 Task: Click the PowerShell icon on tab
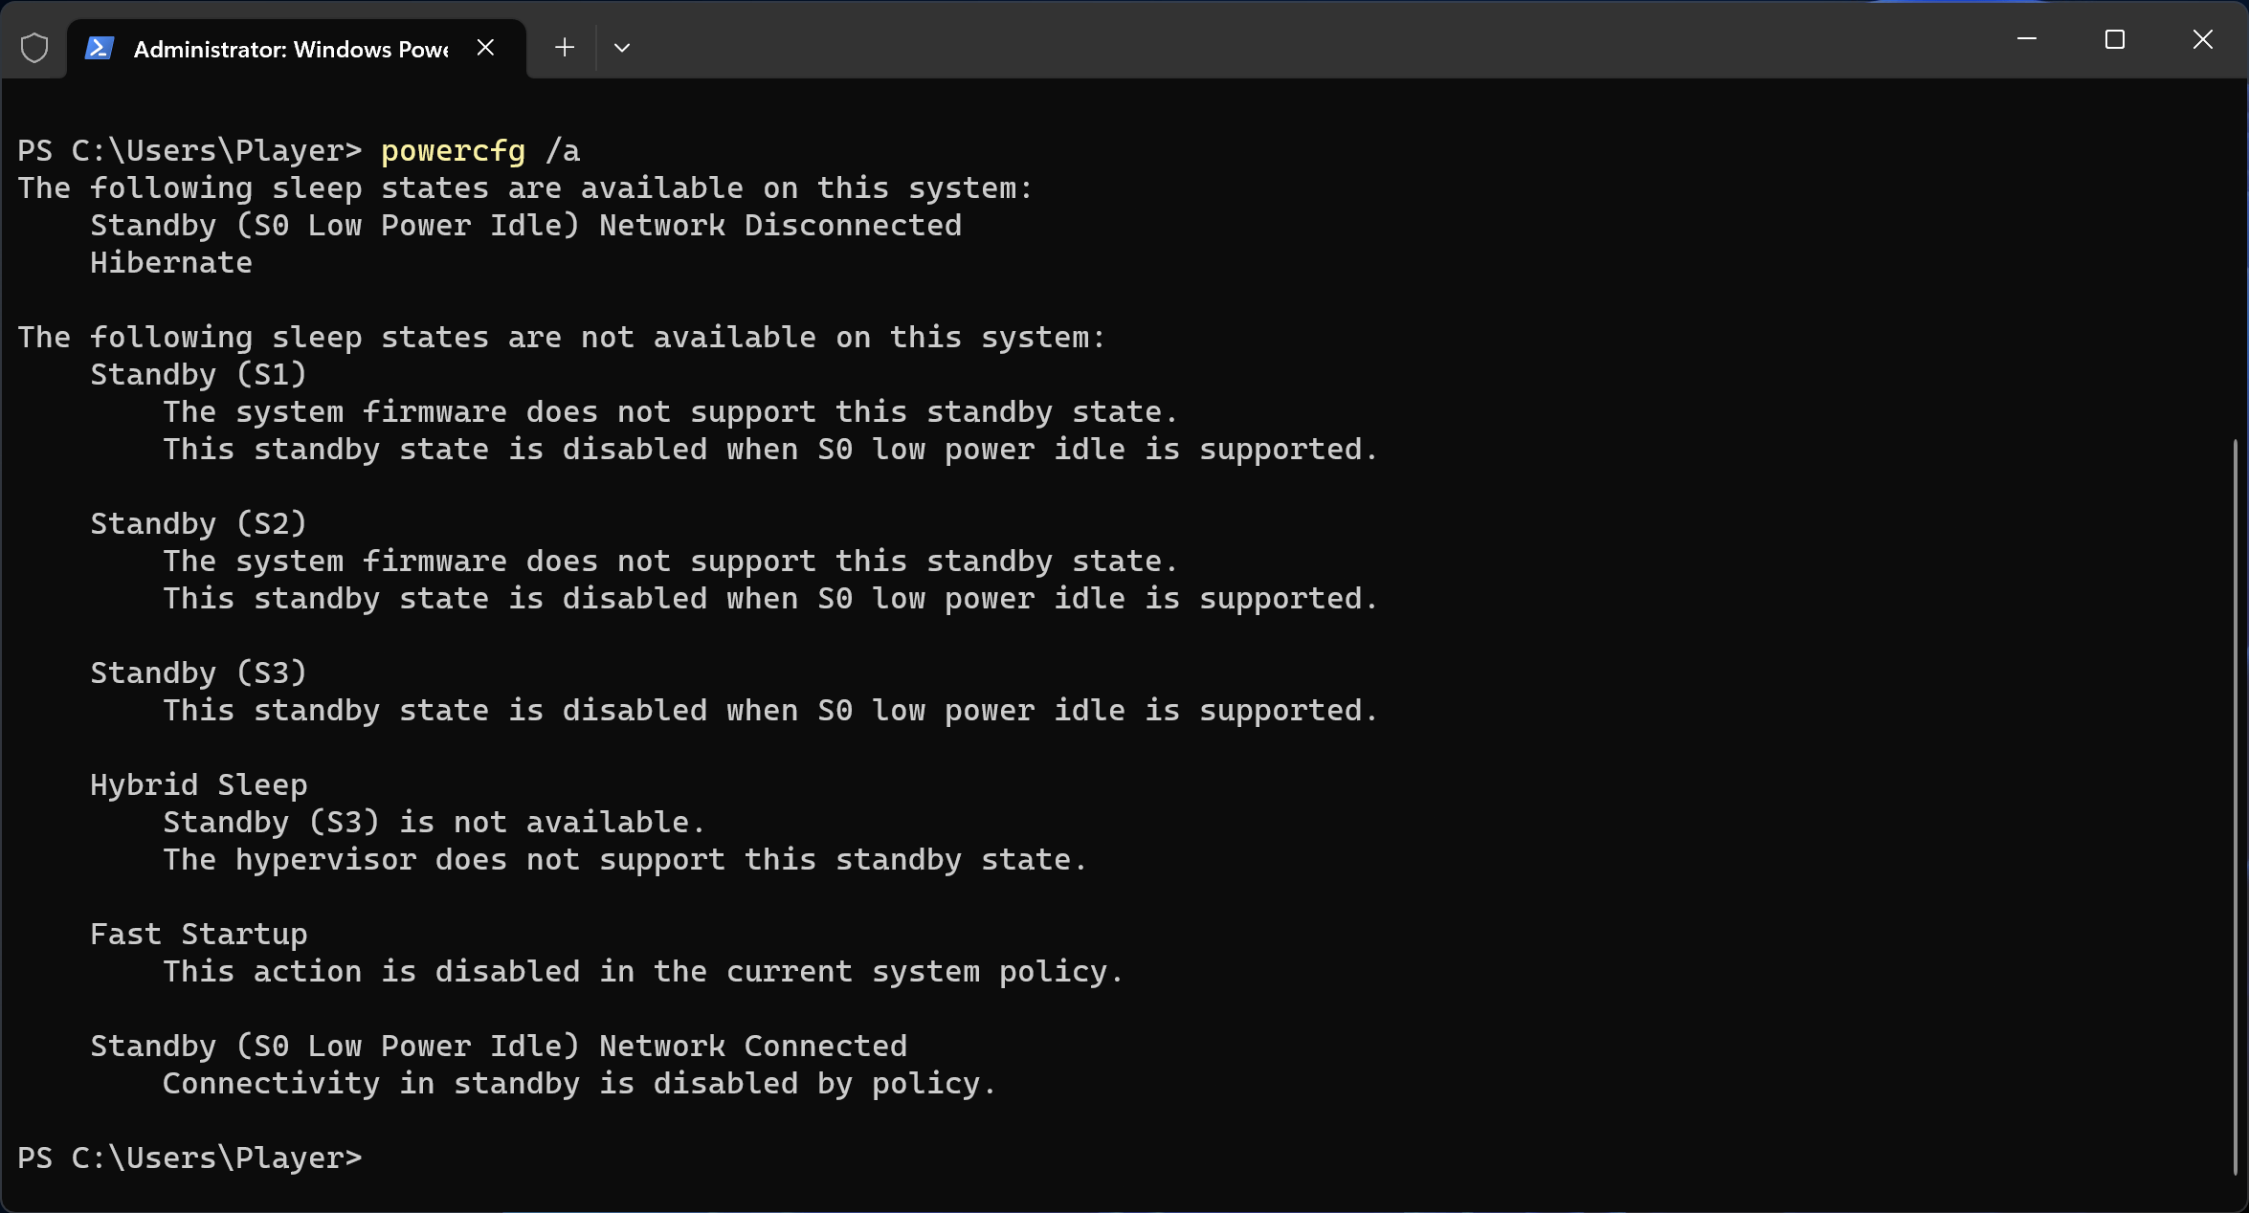pos(100,48)
